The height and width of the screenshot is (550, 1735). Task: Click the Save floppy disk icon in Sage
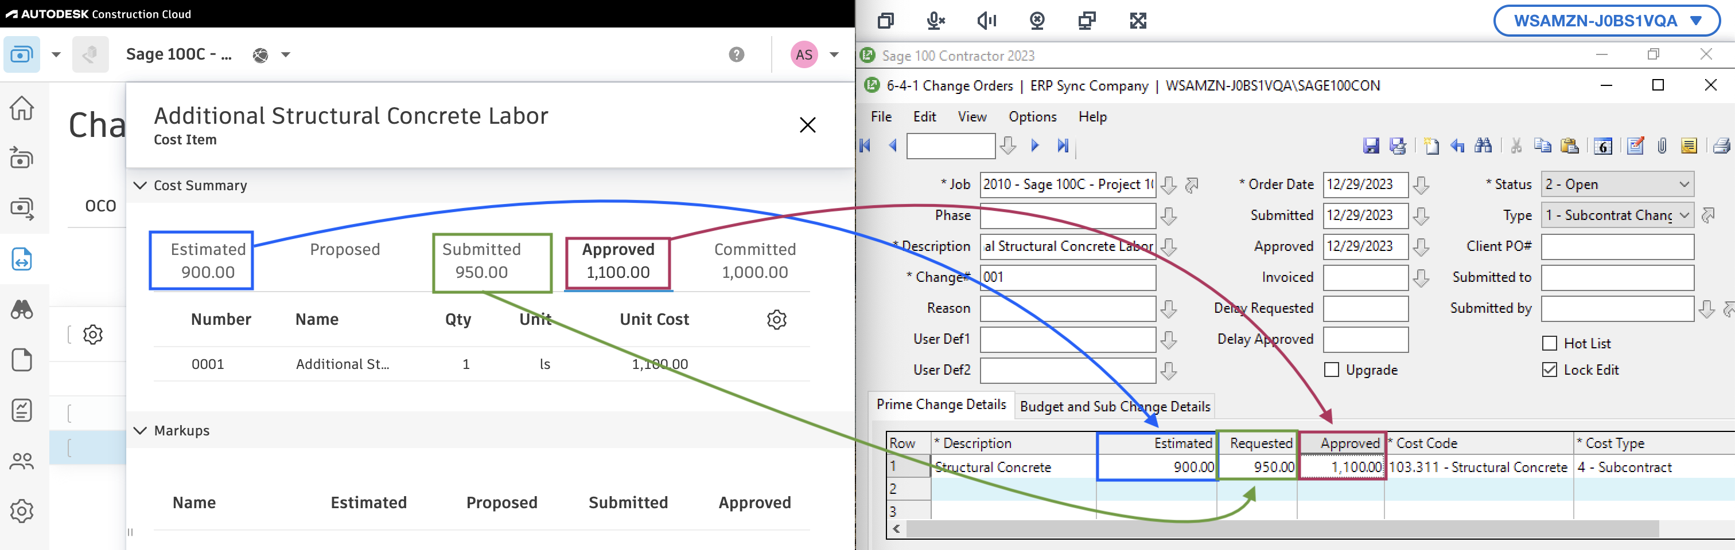click(1371, 146)
